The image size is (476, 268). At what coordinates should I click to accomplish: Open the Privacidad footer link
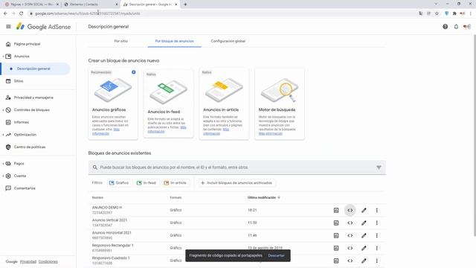click(28, 261)
